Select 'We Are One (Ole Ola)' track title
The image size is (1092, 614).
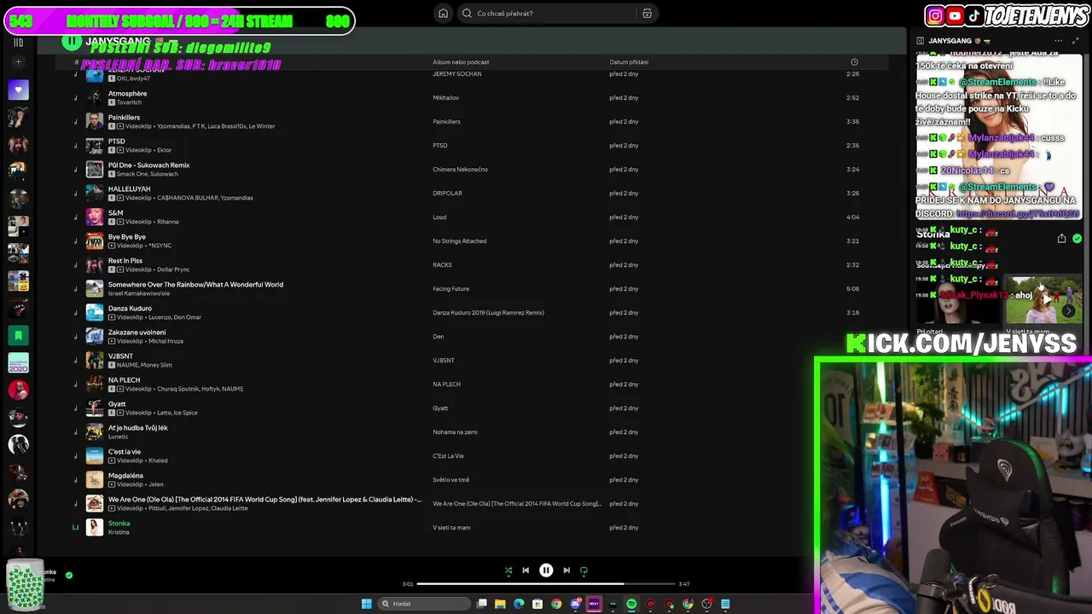pos(264,500)
